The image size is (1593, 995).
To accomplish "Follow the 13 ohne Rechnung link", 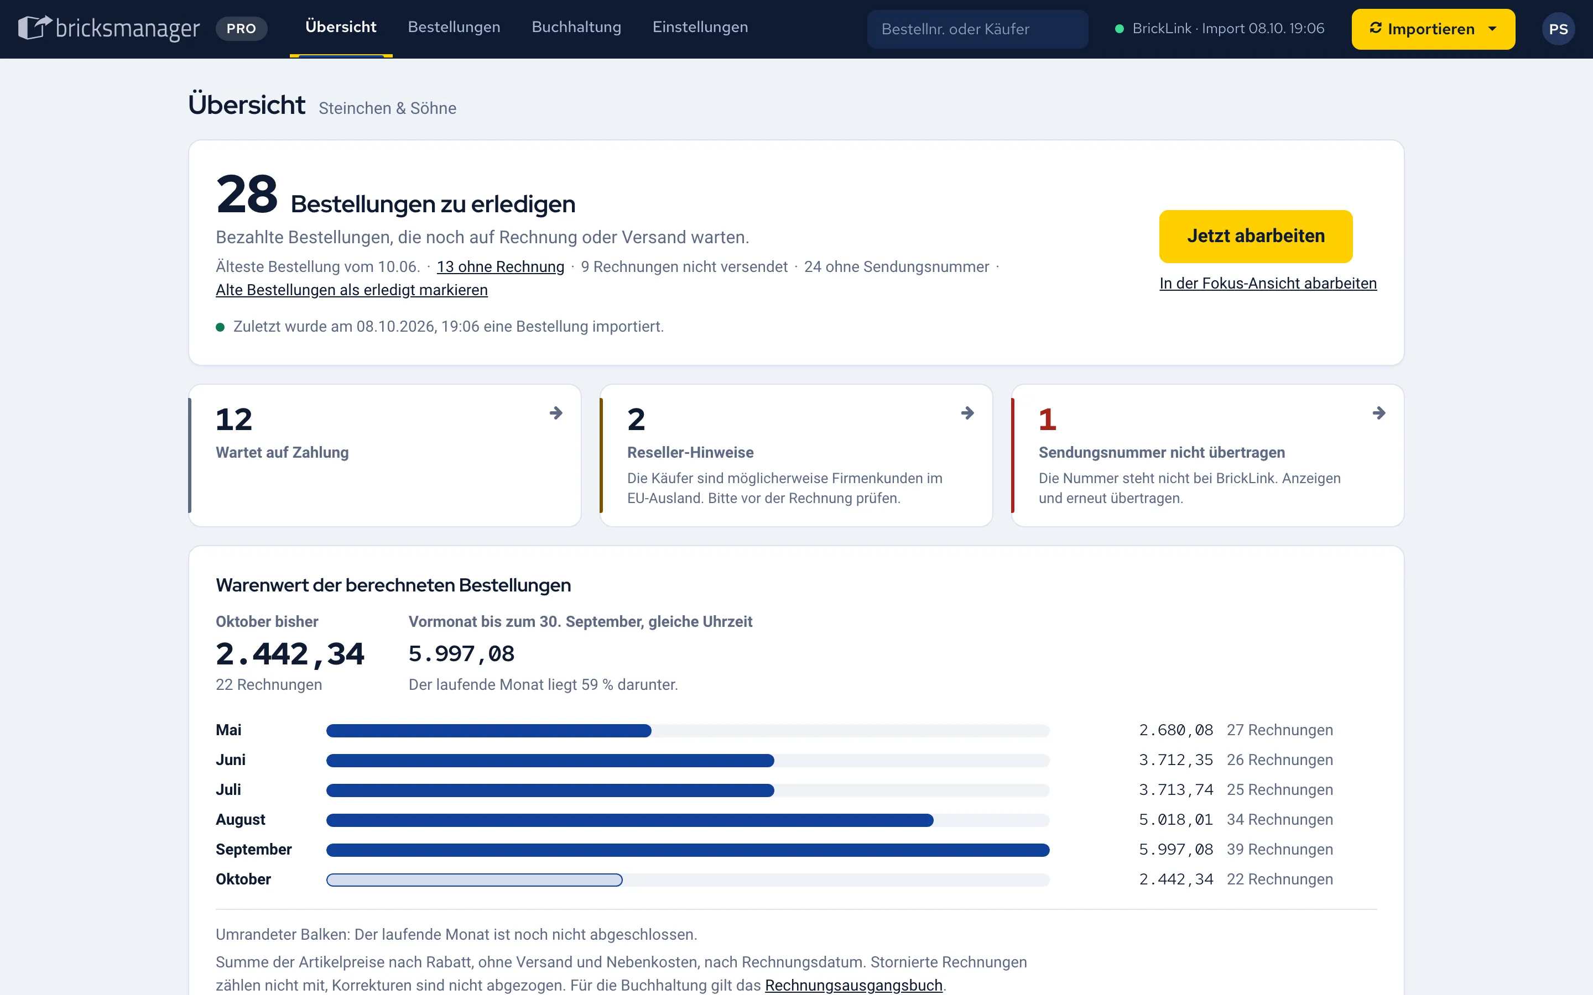I will point(500,266).
